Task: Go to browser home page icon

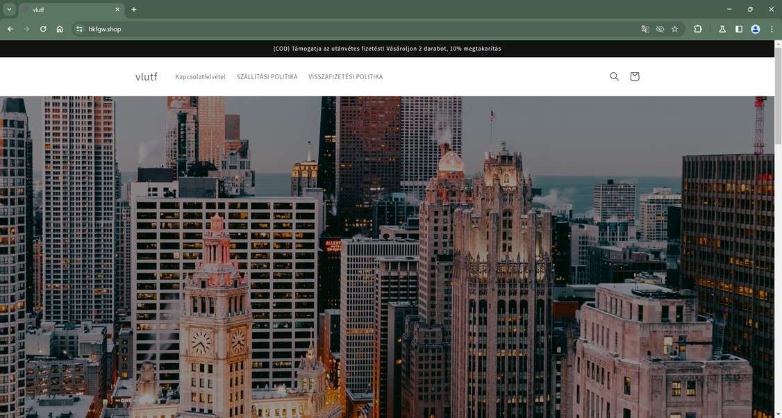Action: [60, 29]
